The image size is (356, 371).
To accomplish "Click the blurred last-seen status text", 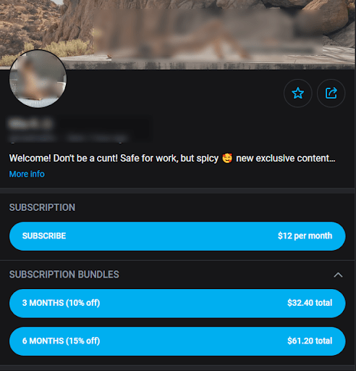I will (x=97, y=138).
